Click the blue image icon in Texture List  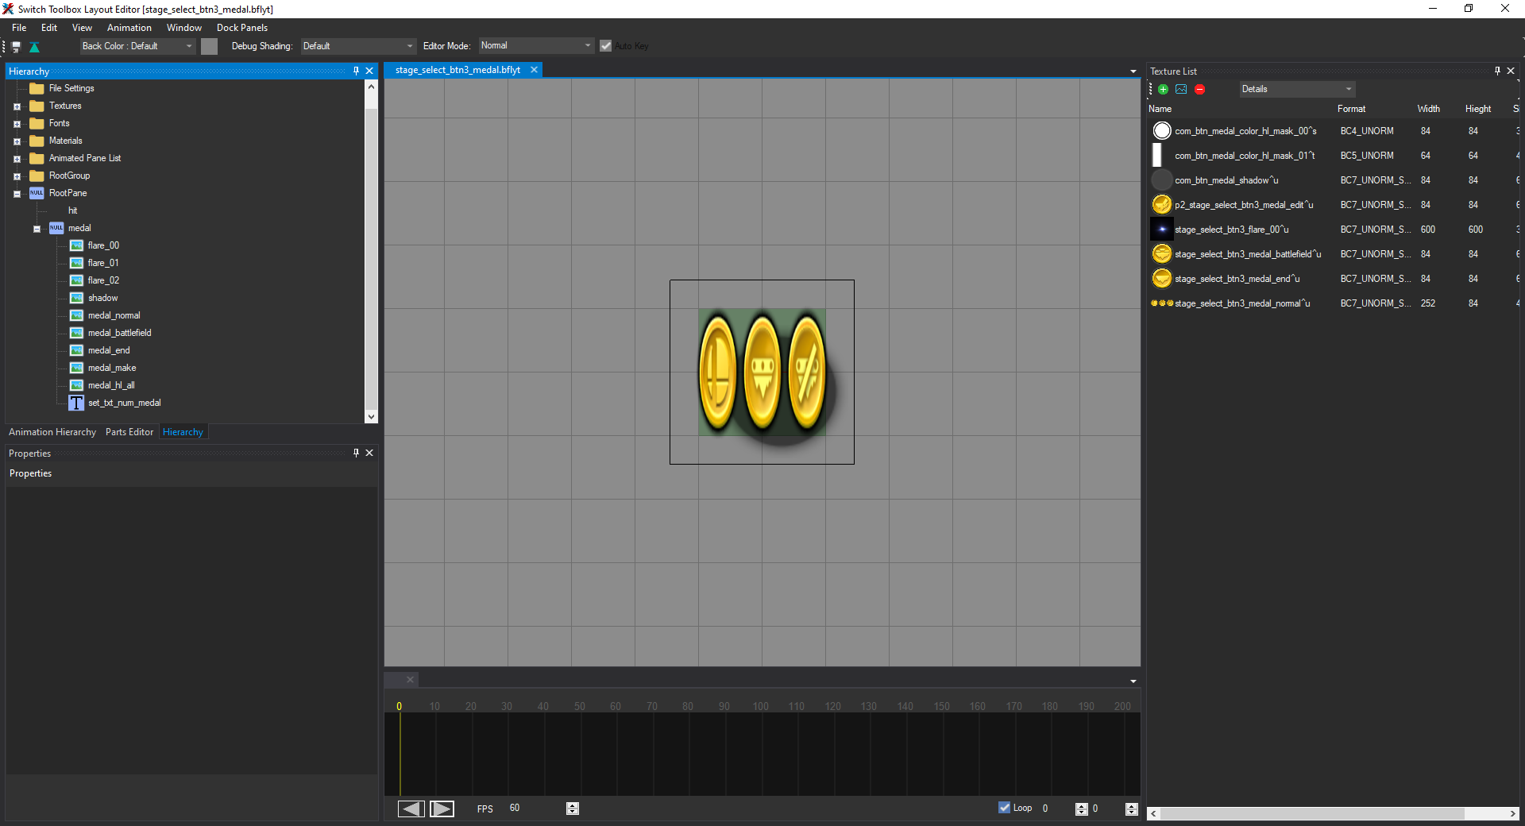click(x=1181, y=90)
